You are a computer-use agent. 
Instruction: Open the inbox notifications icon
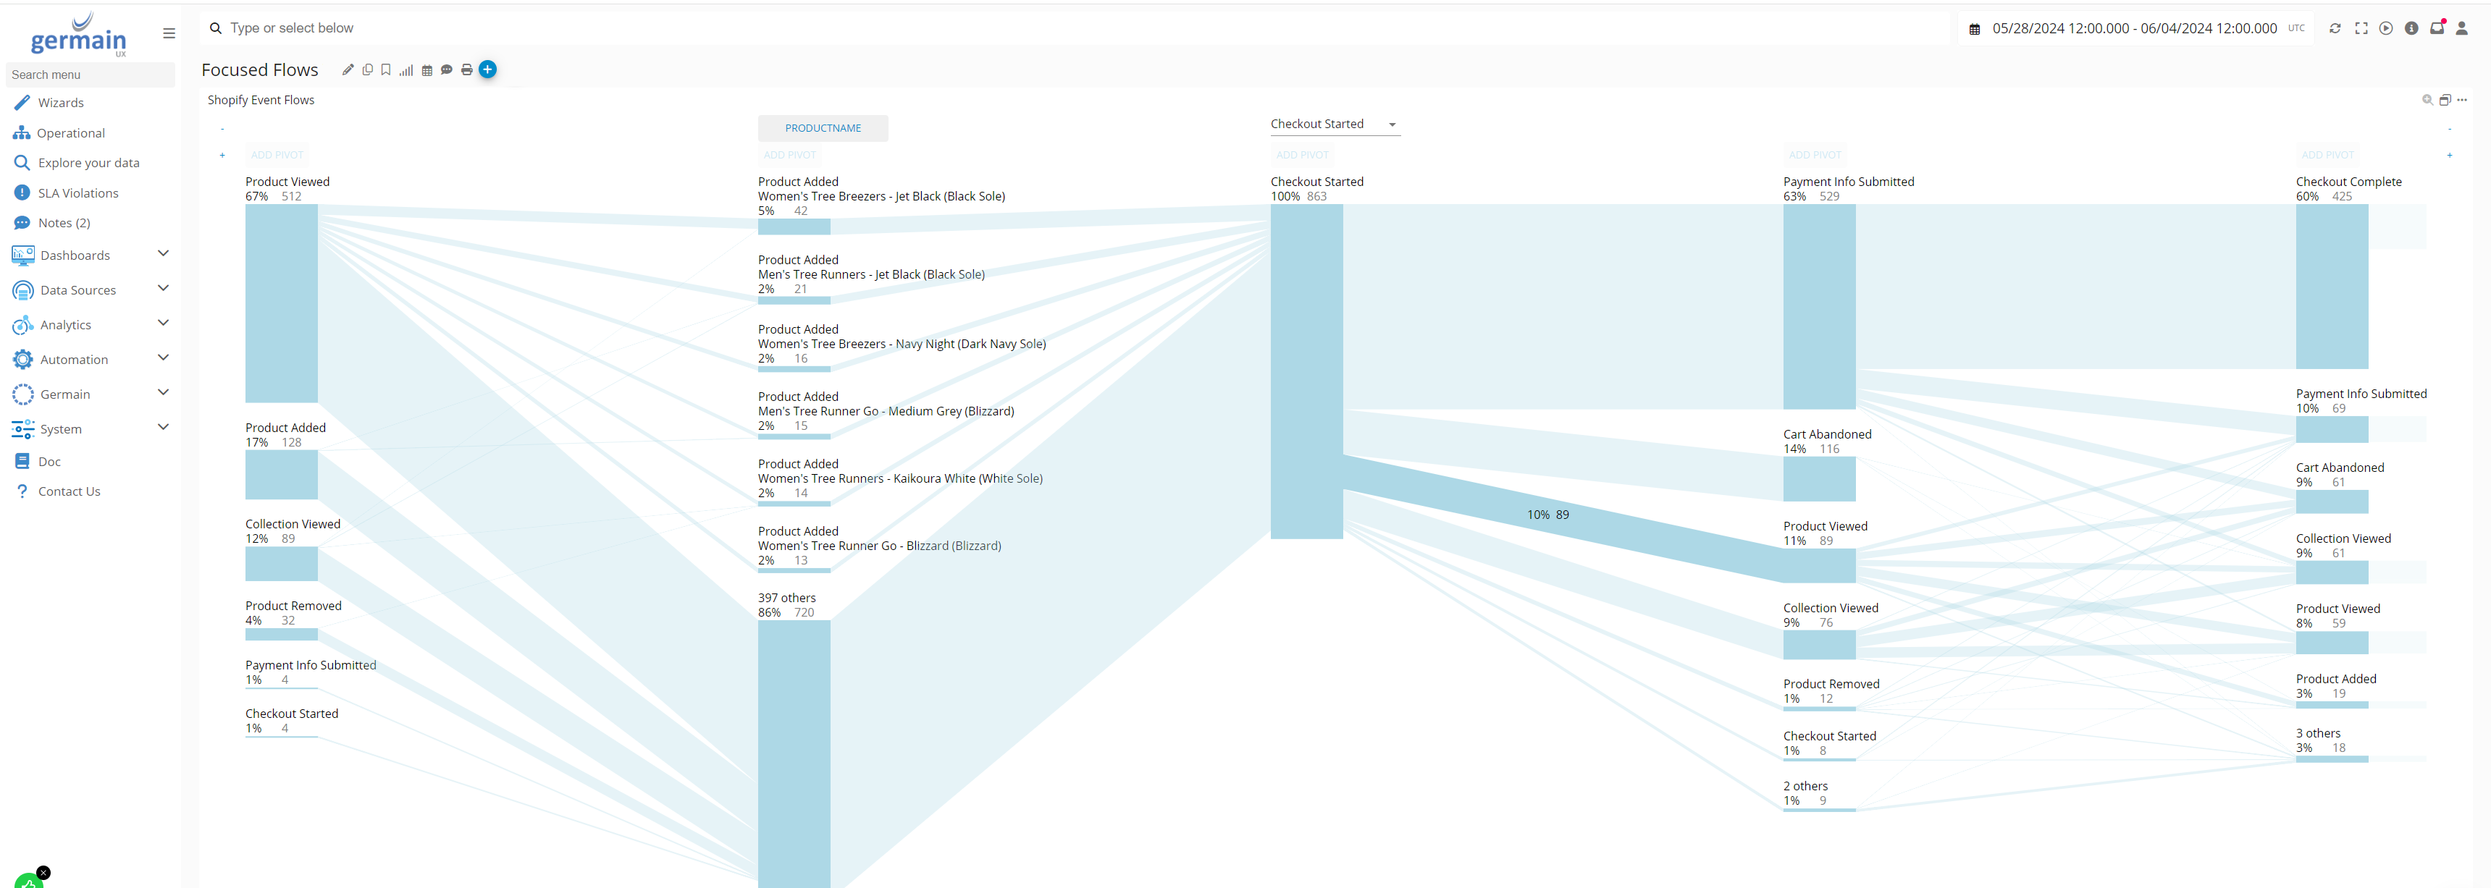coord(2437,28)
